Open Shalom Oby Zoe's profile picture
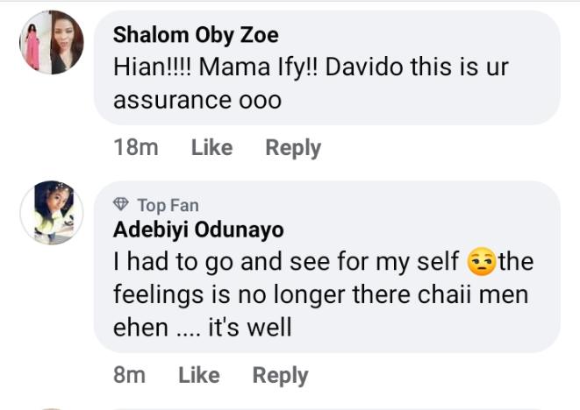The height and width of the screenshot is (410, 580). 52,41
